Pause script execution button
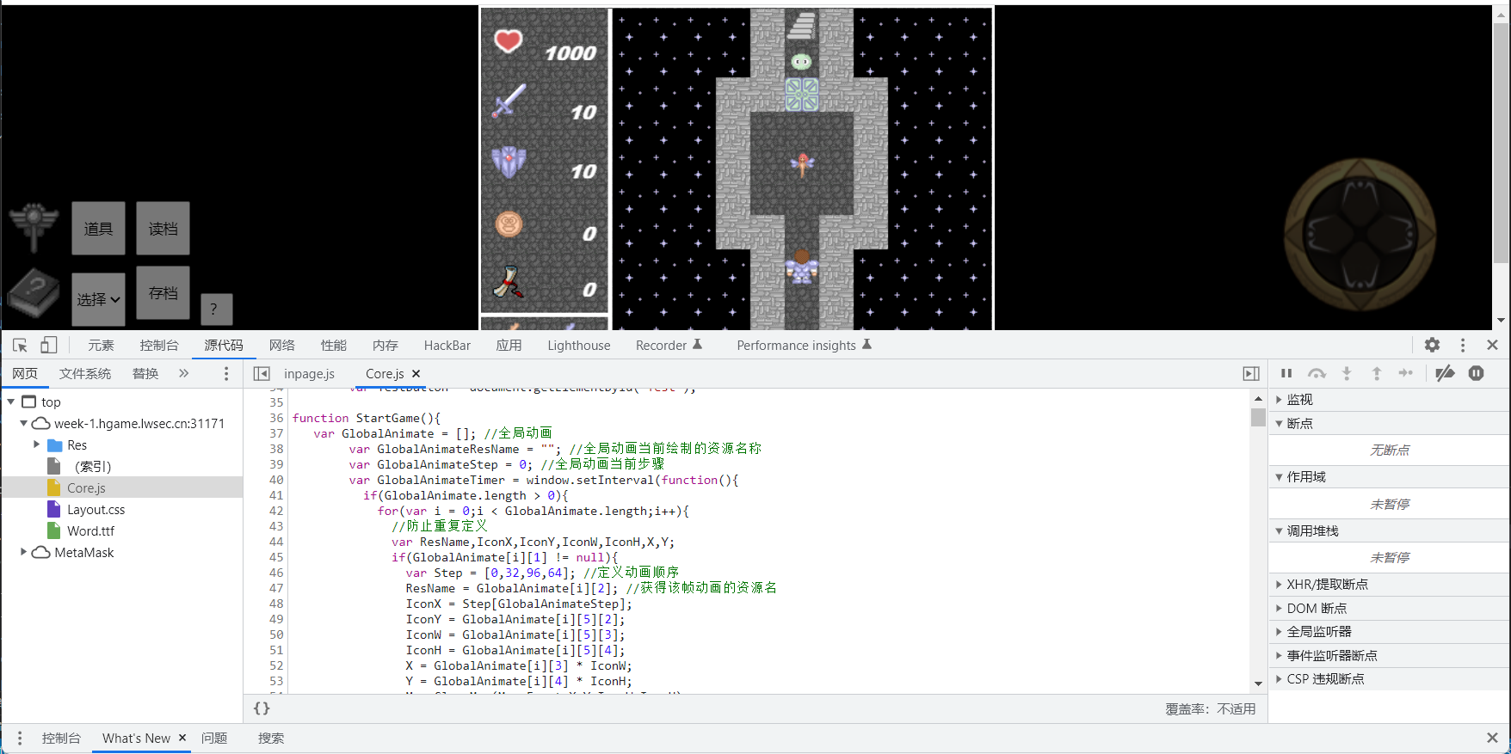This screenshot has width=1511, height=754. tap(1286, 373)
